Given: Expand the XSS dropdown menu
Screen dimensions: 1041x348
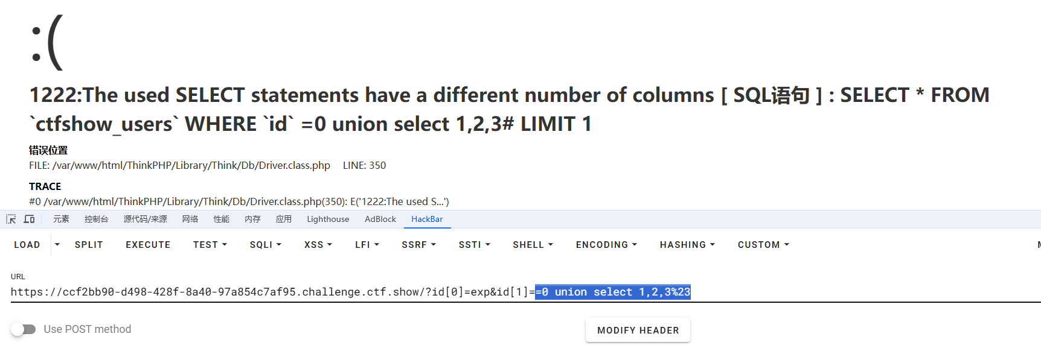Looking at the screenshot, I should 318,245.
